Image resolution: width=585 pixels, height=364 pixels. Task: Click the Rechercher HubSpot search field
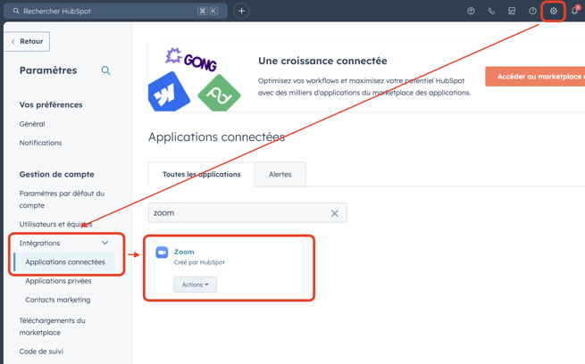[x=107, y=12]
